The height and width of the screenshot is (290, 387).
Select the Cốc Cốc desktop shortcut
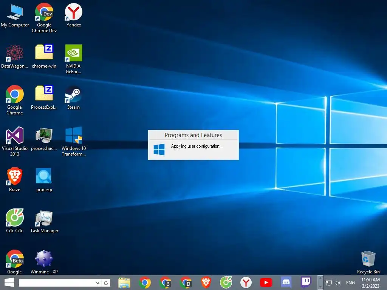[15, 221]
